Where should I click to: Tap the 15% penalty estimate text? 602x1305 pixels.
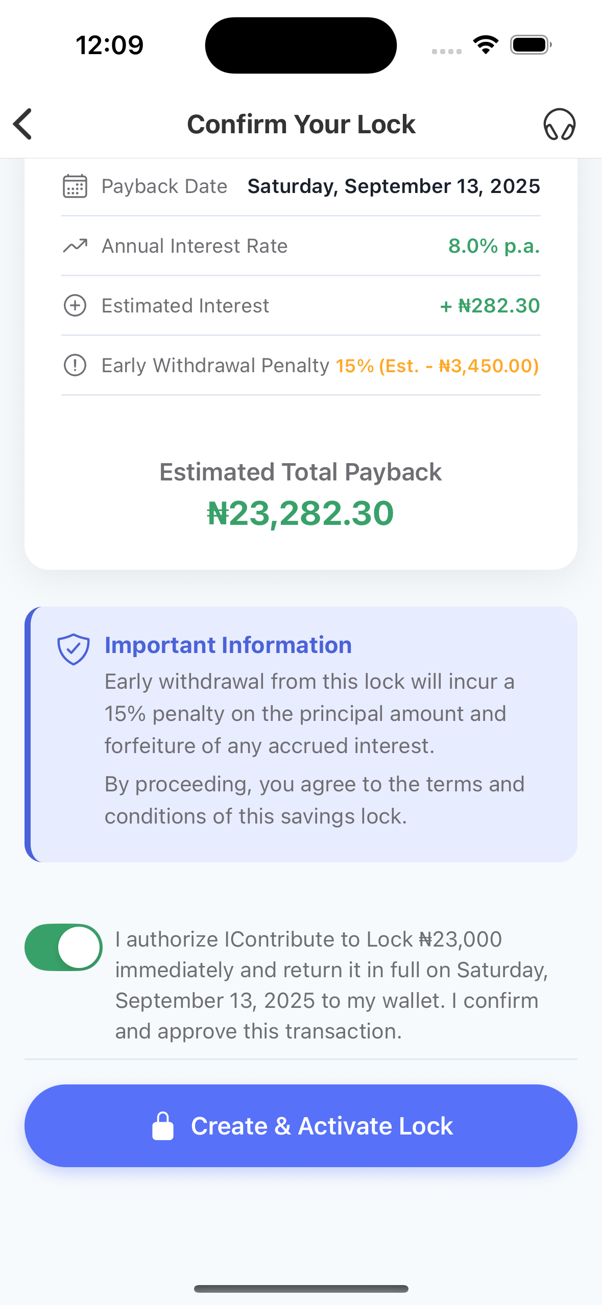tap(437, 366)
